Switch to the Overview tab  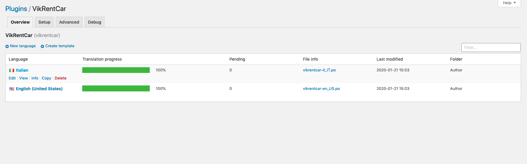[x=20, y=22]
